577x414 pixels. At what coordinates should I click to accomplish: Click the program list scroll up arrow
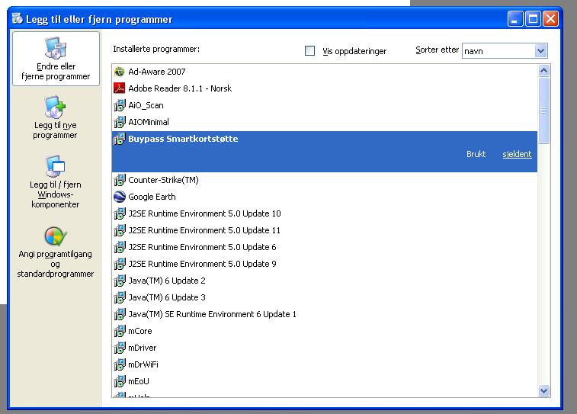[x=544, y=71]
